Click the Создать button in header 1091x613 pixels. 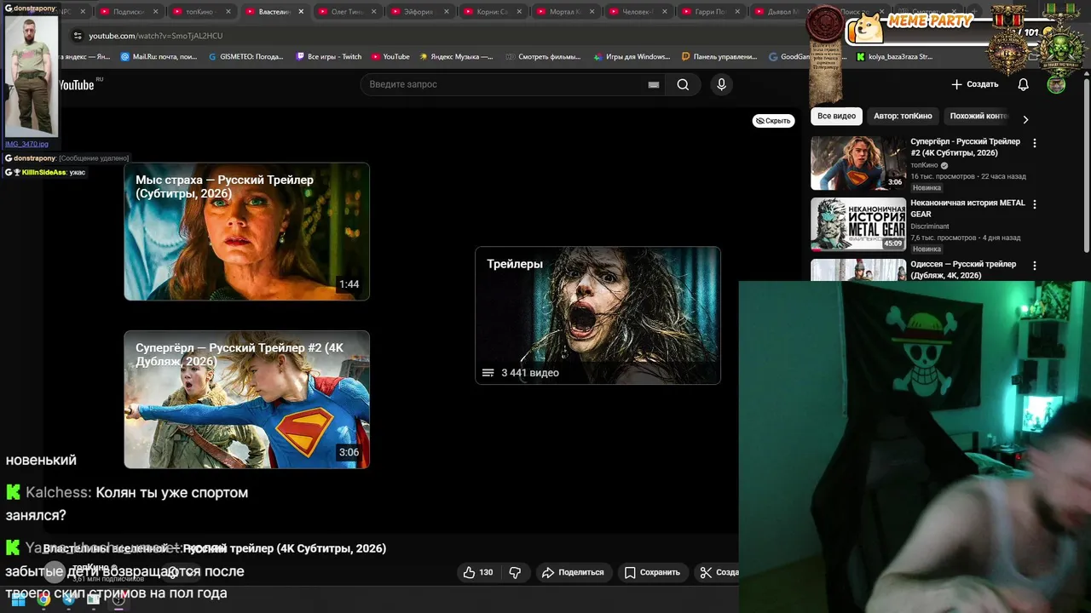(x=974, y=84)
